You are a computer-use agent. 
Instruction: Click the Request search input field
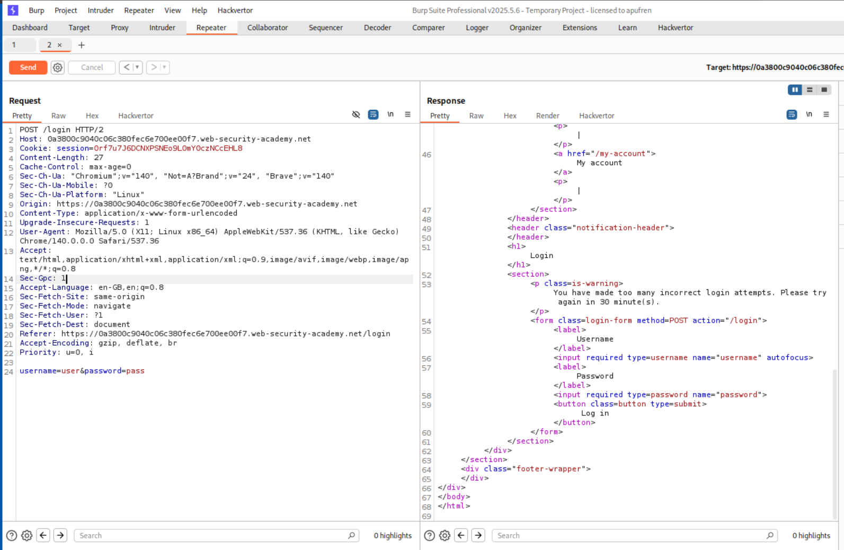pos(212,536)
